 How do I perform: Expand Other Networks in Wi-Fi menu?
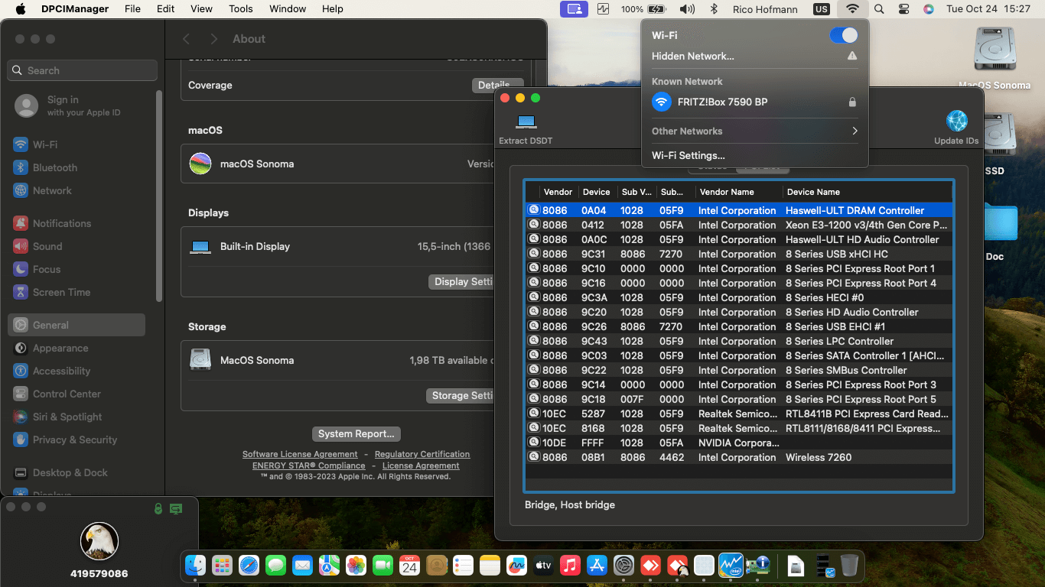pos(754,131)
